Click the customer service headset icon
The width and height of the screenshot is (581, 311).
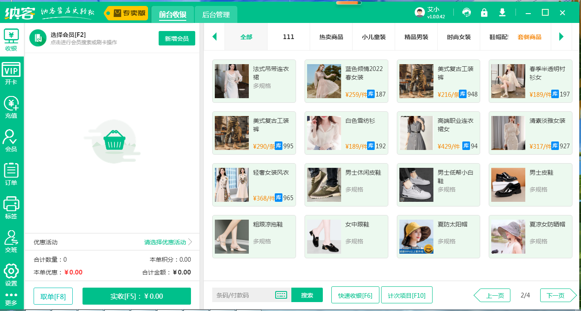click(467, 13)
